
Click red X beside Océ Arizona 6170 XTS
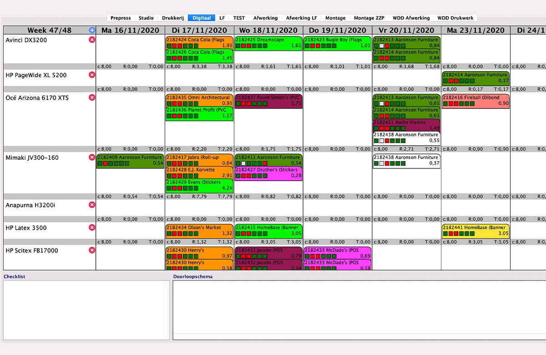(x=92, y=98)
